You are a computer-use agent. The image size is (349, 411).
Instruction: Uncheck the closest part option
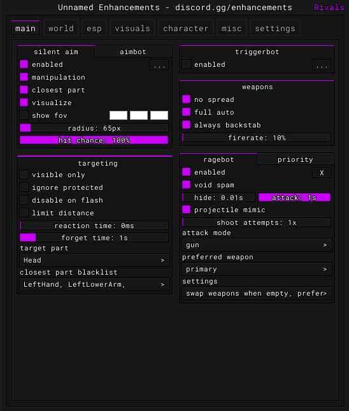click(24, 90)
